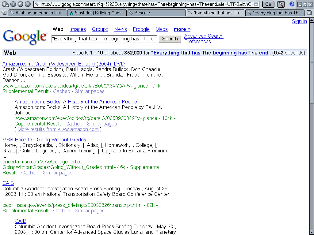Open the CAIB May 20 briefing result
Image resolution: width=314 pixels, height=235 pixels.
click(21, 221)
